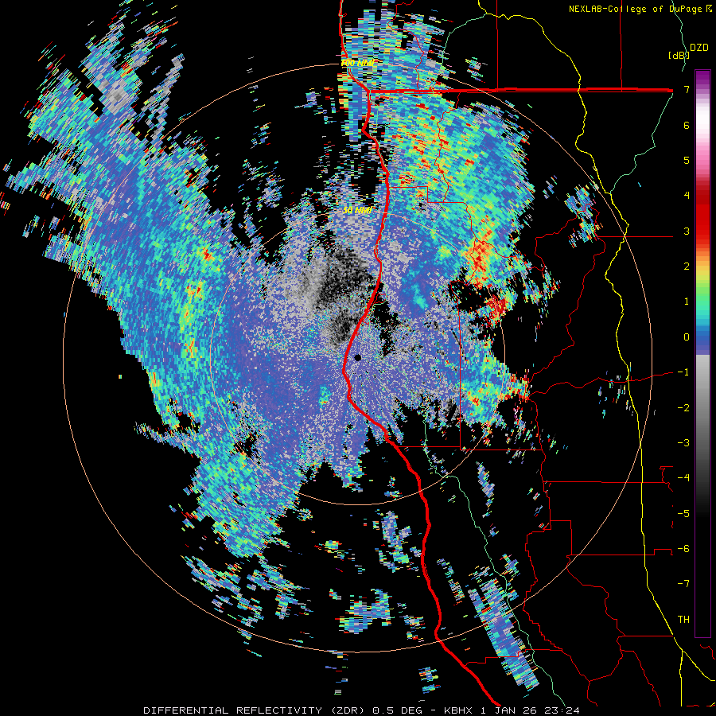
Task: Click the DZD label above the color scale
Action: click(x=699, y=48)
